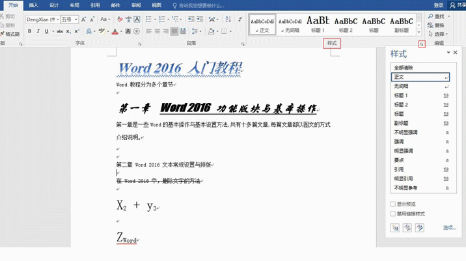The height and width of the screenshot is (261, 466).
Task: Open font dialog launcher
Action: 139,44
